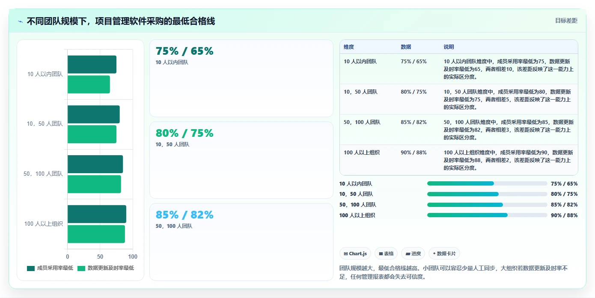
Task: Click the light green bar for 10 人以内团队
Action: tap(89, 84)
